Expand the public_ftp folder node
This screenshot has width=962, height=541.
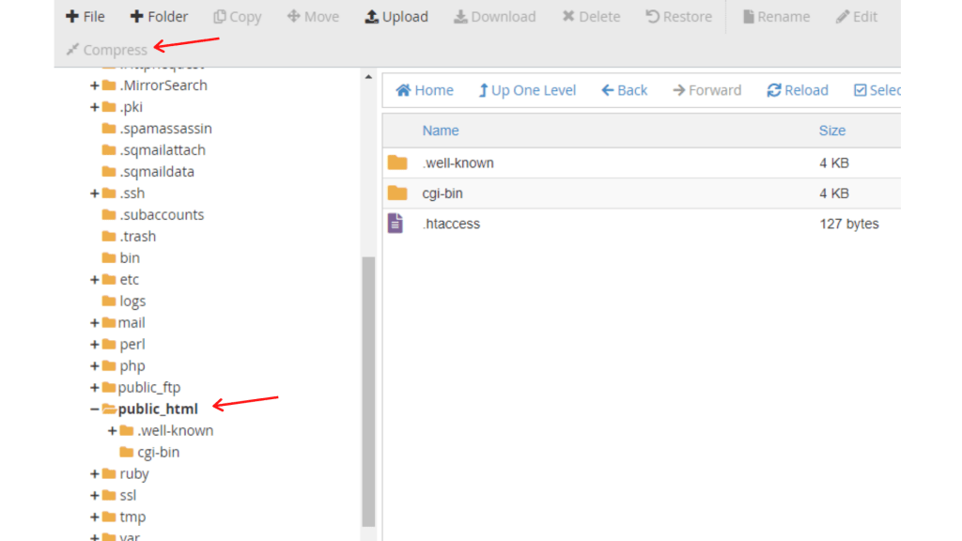coord(95,388)
